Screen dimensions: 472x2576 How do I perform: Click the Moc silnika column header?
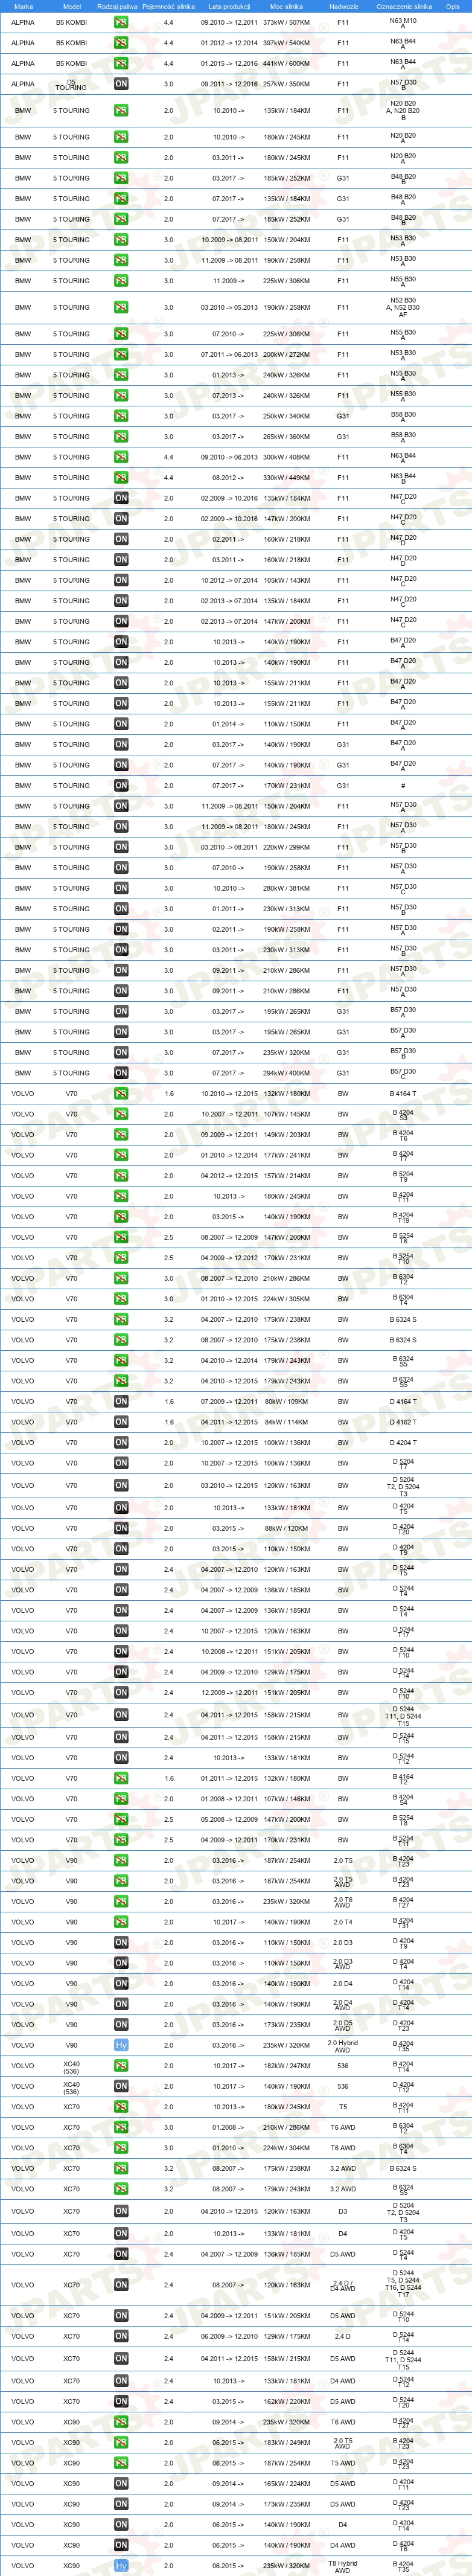pyautogui.click(x=287, y=6)
